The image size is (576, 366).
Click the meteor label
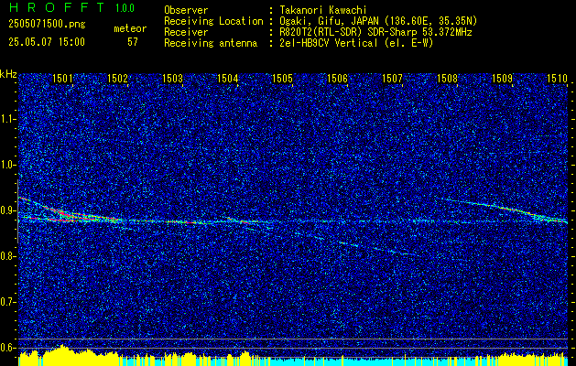130,28
